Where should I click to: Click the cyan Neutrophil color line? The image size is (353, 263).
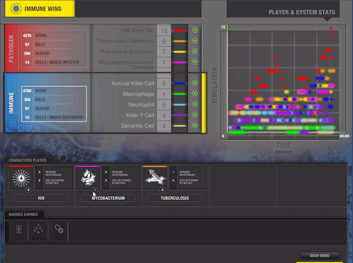pos(179,104)
